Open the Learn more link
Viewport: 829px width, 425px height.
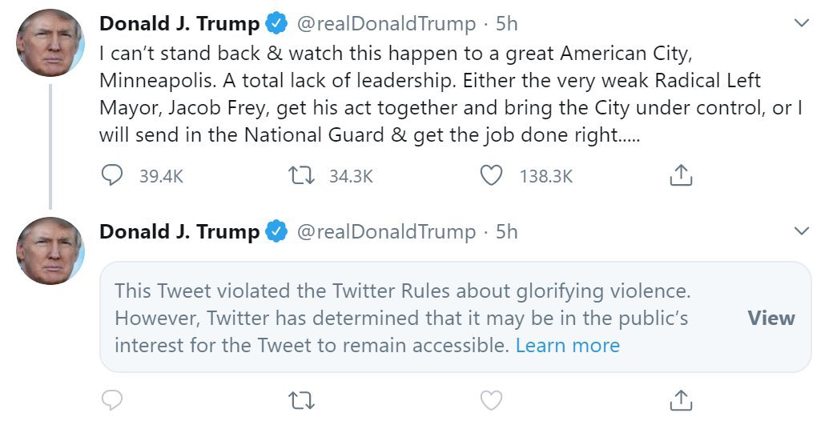(x=567, y=346)
